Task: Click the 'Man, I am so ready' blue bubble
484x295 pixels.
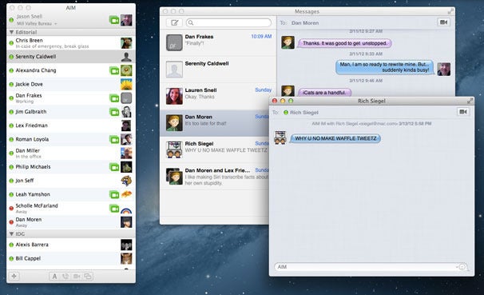Action: pyautogui.click(x=384, y=67)
